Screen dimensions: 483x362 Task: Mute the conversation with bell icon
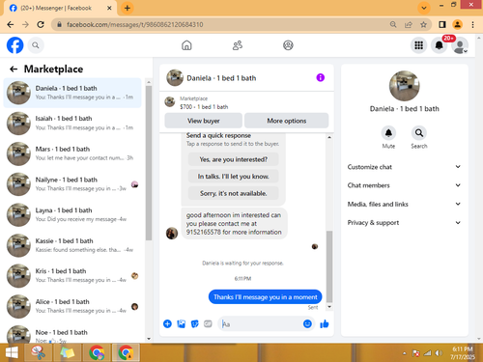388,133
